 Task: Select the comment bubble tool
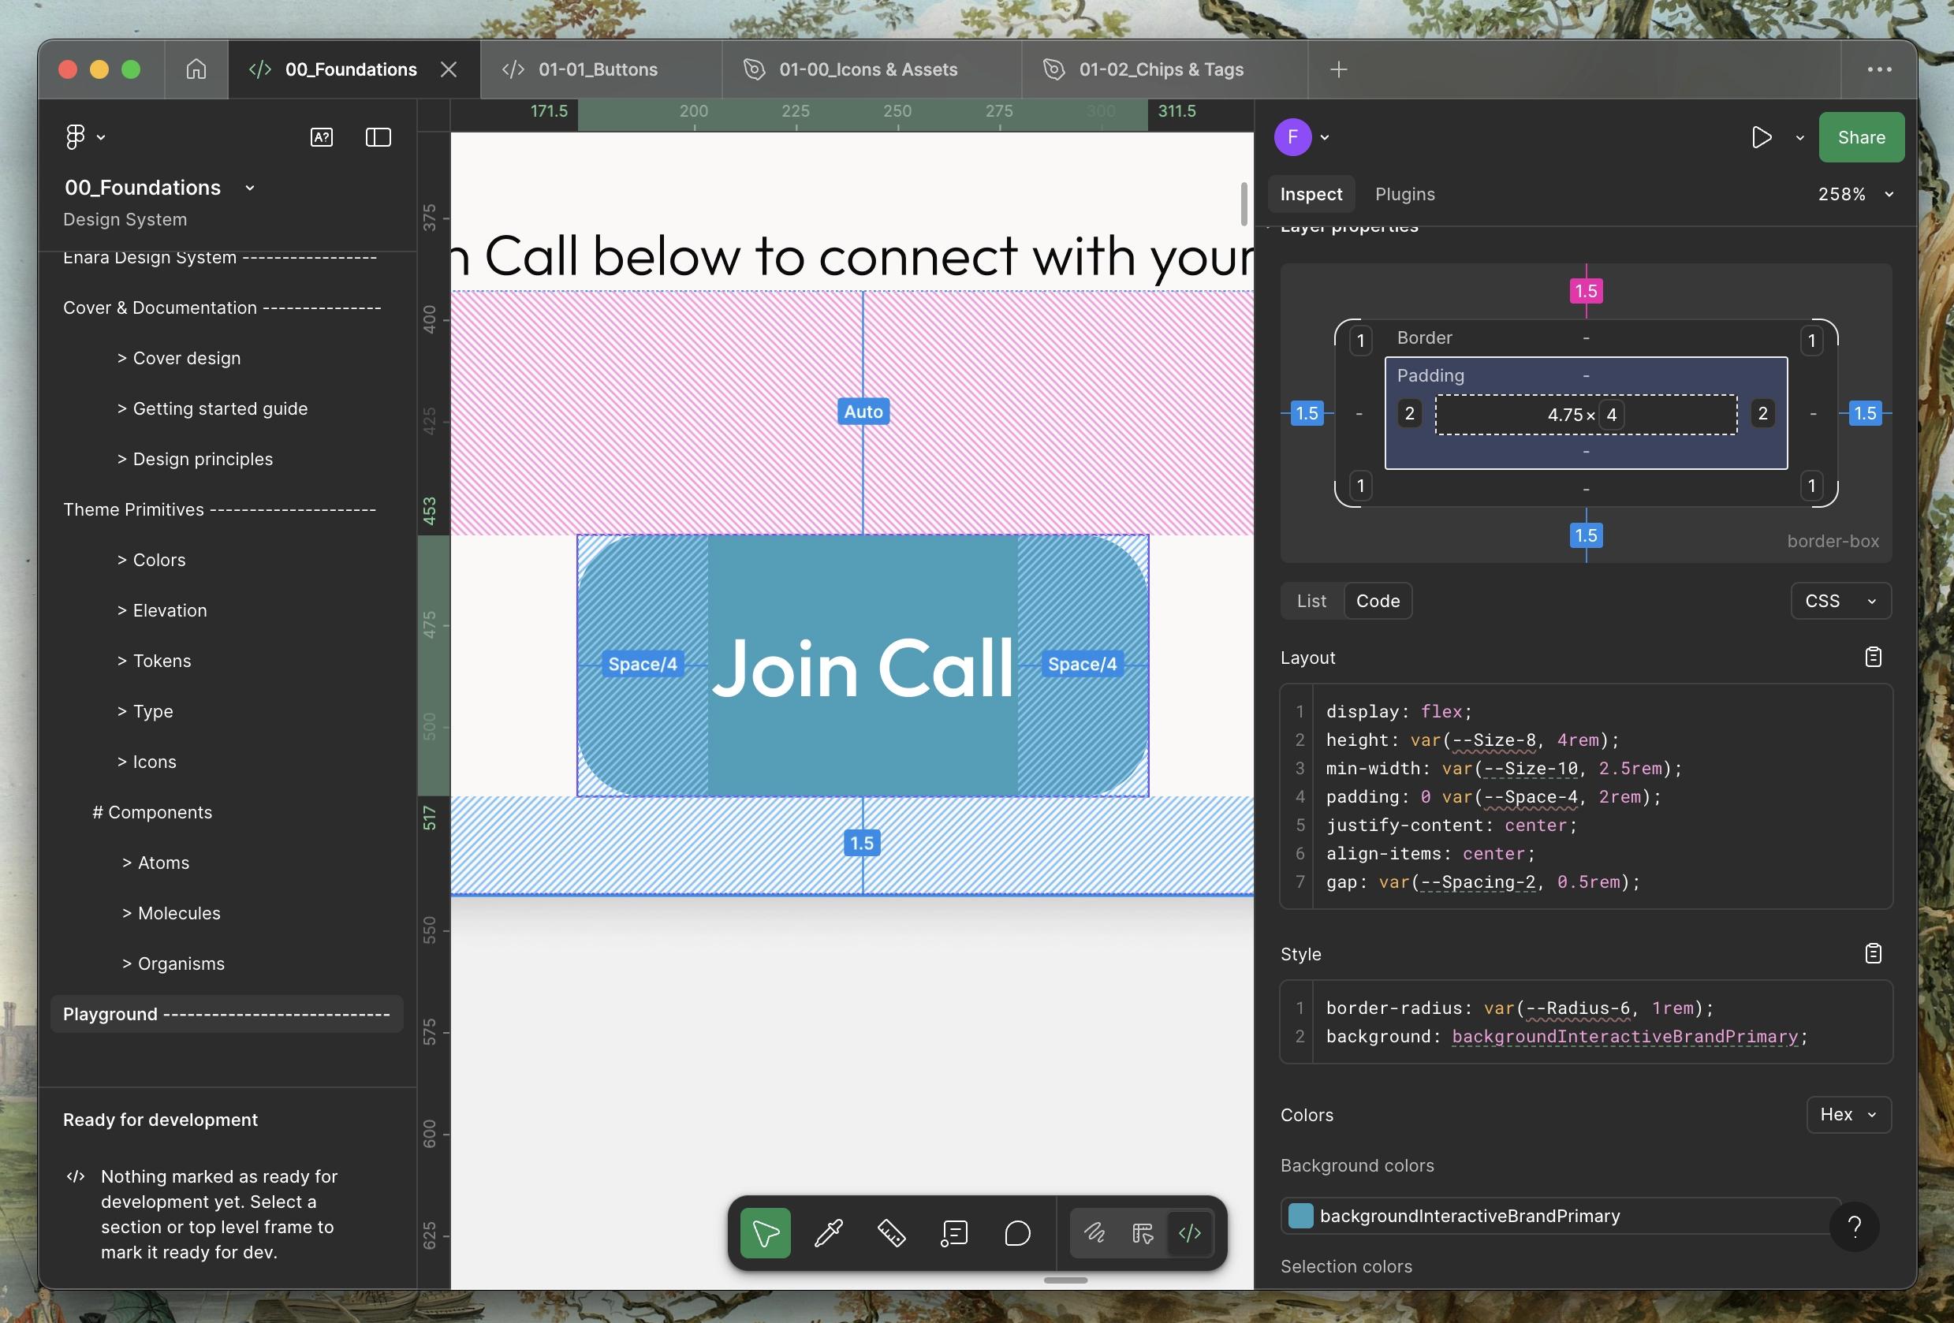(x=1017, y=1233)
